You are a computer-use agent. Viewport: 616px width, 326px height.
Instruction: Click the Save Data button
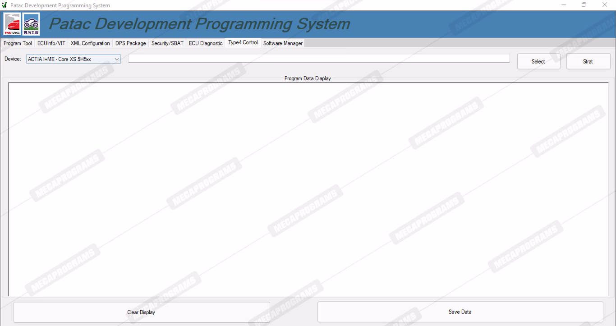[x=460, y=312]
